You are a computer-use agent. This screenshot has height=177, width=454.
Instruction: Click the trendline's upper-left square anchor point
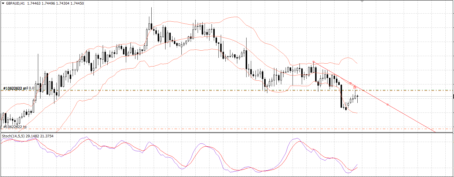314,62
